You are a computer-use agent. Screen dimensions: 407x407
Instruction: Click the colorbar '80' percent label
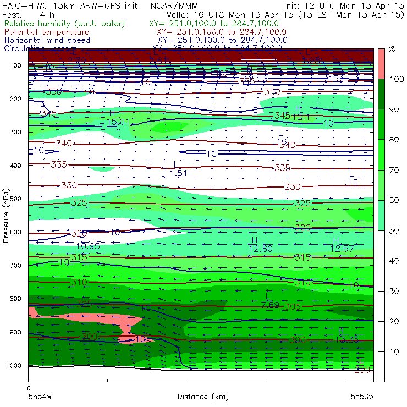click(394, 140)
